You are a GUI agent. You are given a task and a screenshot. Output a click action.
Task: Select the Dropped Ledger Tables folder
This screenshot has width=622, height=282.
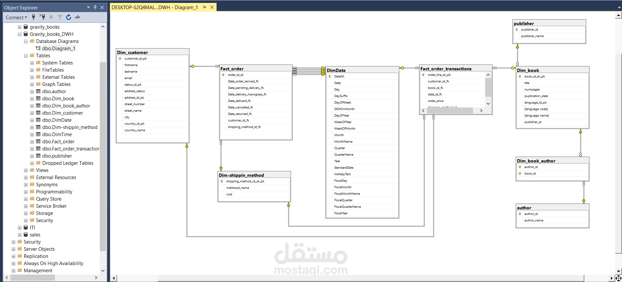(x=68, y=163)
